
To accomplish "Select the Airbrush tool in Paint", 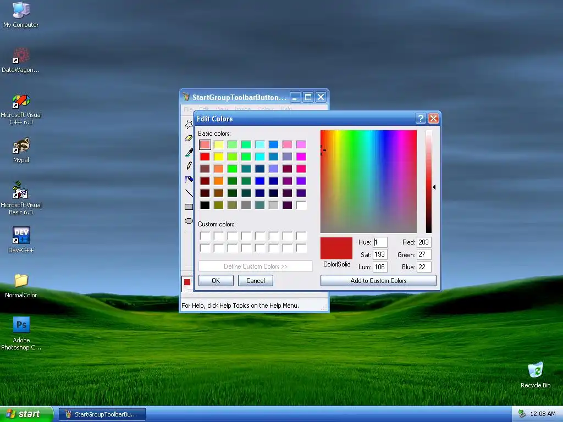I will click(x=189, y=179).
